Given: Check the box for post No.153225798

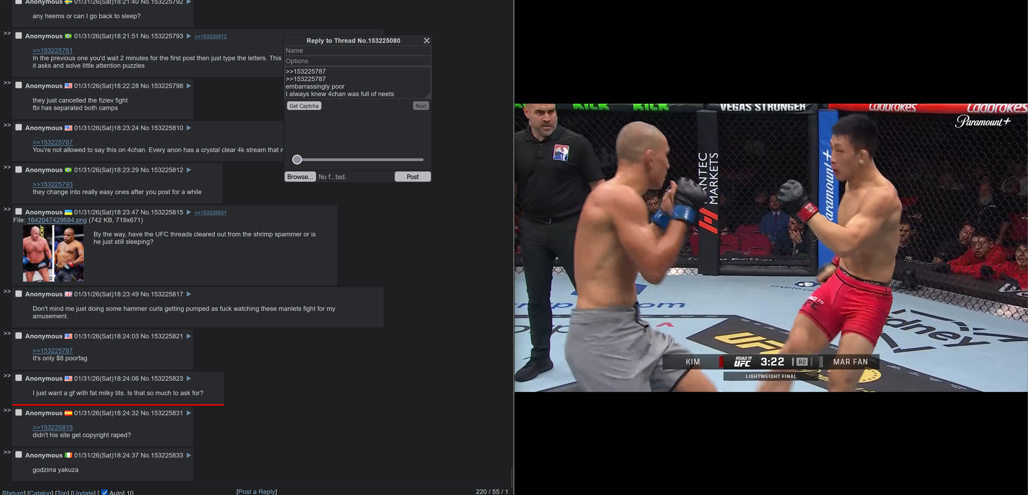Looking at the screenshot, I should click(18, 85).
